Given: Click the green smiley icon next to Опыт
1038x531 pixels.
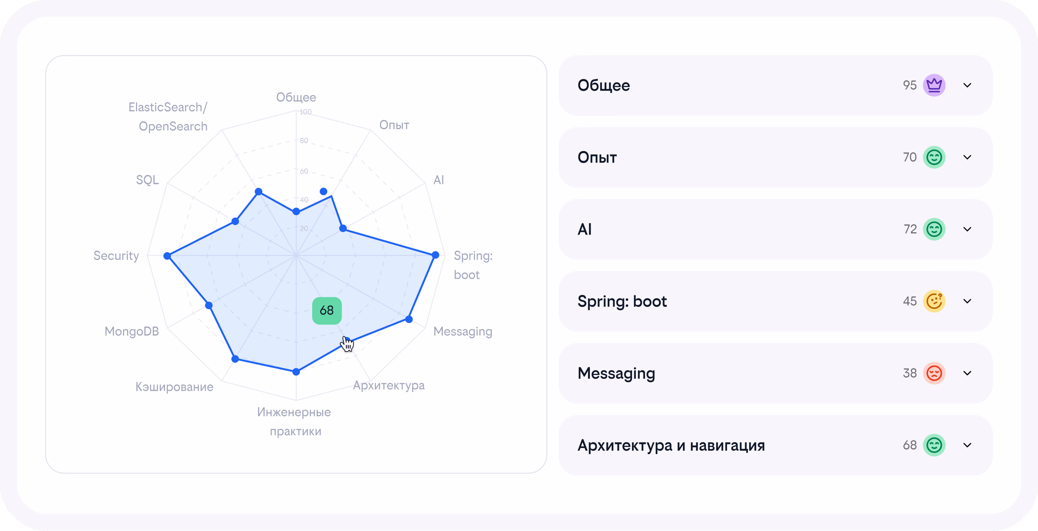Looking at the screenshot, I should click(x=934, y=157).
